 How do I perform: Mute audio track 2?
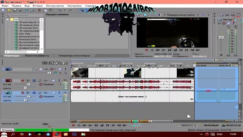[53, 80]
